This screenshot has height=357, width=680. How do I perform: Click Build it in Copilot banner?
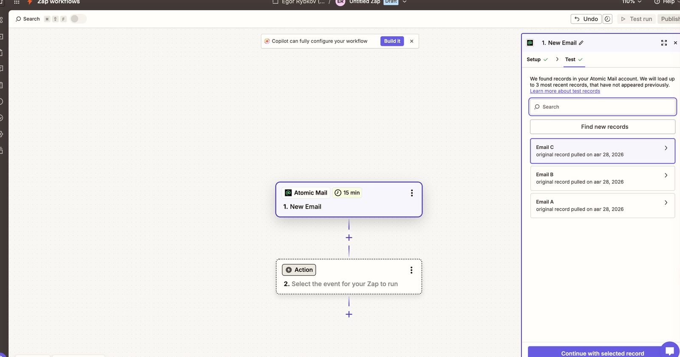pos(392,41)
